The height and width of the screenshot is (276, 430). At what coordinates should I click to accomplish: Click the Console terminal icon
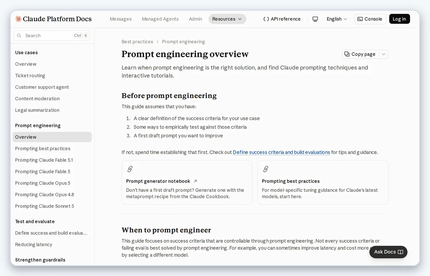point(360,19)
